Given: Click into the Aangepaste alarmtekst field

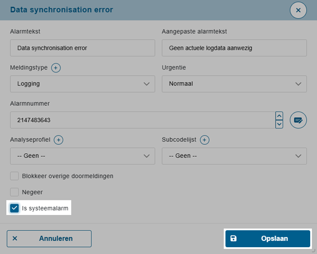Looking at the screenshot, I should click(234, 48).
